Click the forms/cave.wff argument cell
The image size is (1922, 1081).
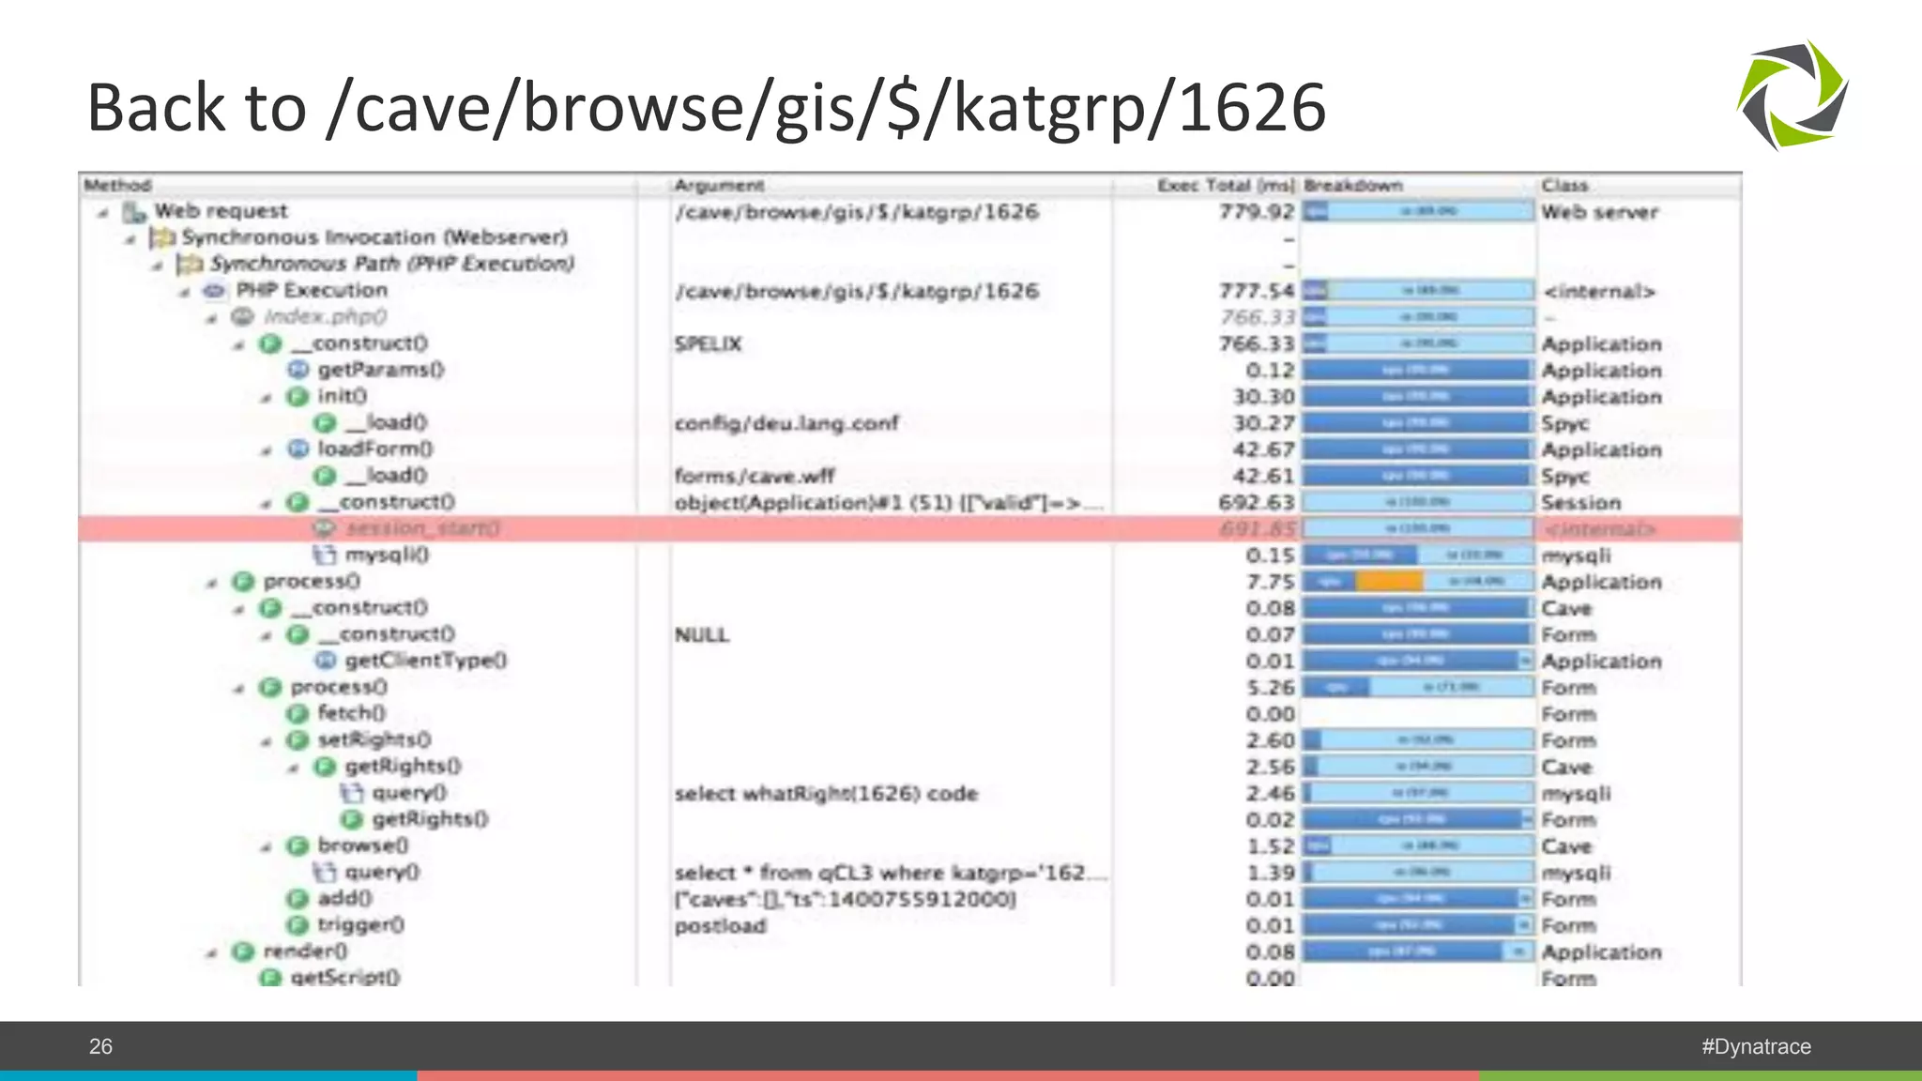[755, 476]
